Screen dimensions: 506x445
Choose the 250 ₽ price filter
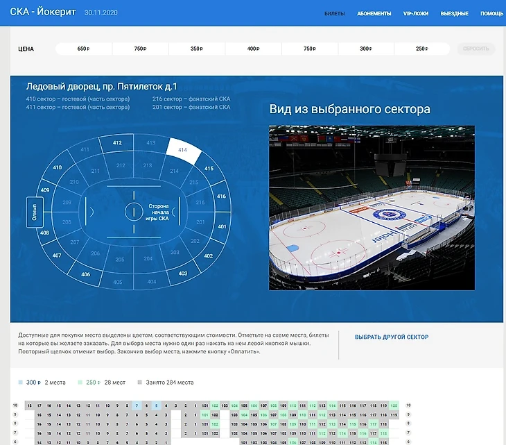(x=421, y=49)
